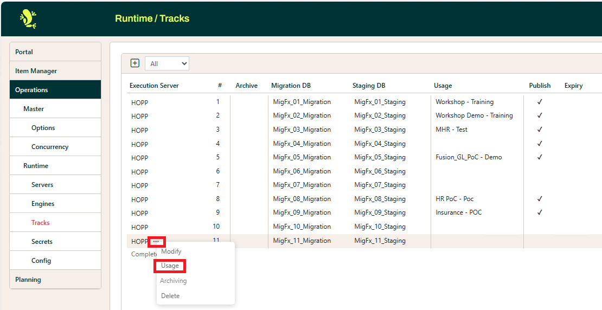The image size is (602, 310).
Task: Open Config sidebar entry
Action: [x=55, y=261]
